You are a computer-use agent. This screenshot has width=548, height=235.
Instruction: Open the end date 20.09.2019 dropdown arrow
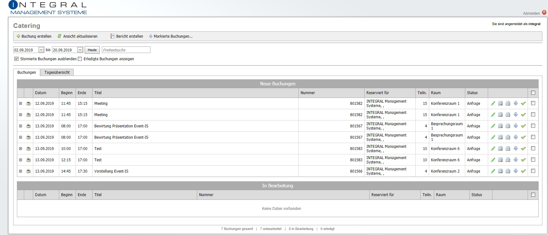[x=80, y=50]
